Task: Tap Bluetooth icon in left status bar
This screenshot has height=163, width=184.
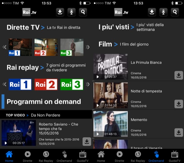Action: (80, 3)
